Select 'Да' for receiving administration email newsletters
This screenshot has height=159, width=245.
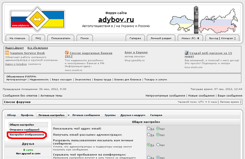(x=149, y=135)
